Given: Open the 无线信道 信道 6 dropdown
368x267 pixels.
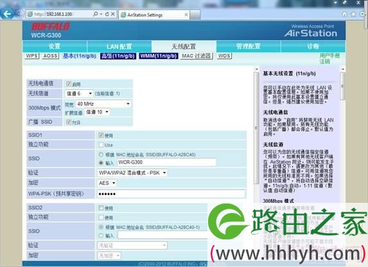Looking at the screenshot, I should (79, 93).
